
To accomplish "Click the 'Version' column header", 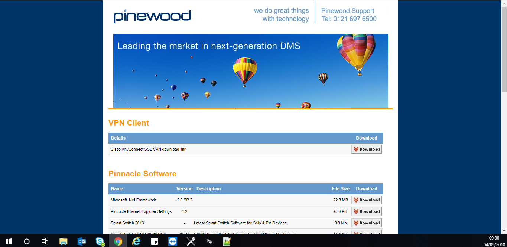I will click(x=184, y=189).
